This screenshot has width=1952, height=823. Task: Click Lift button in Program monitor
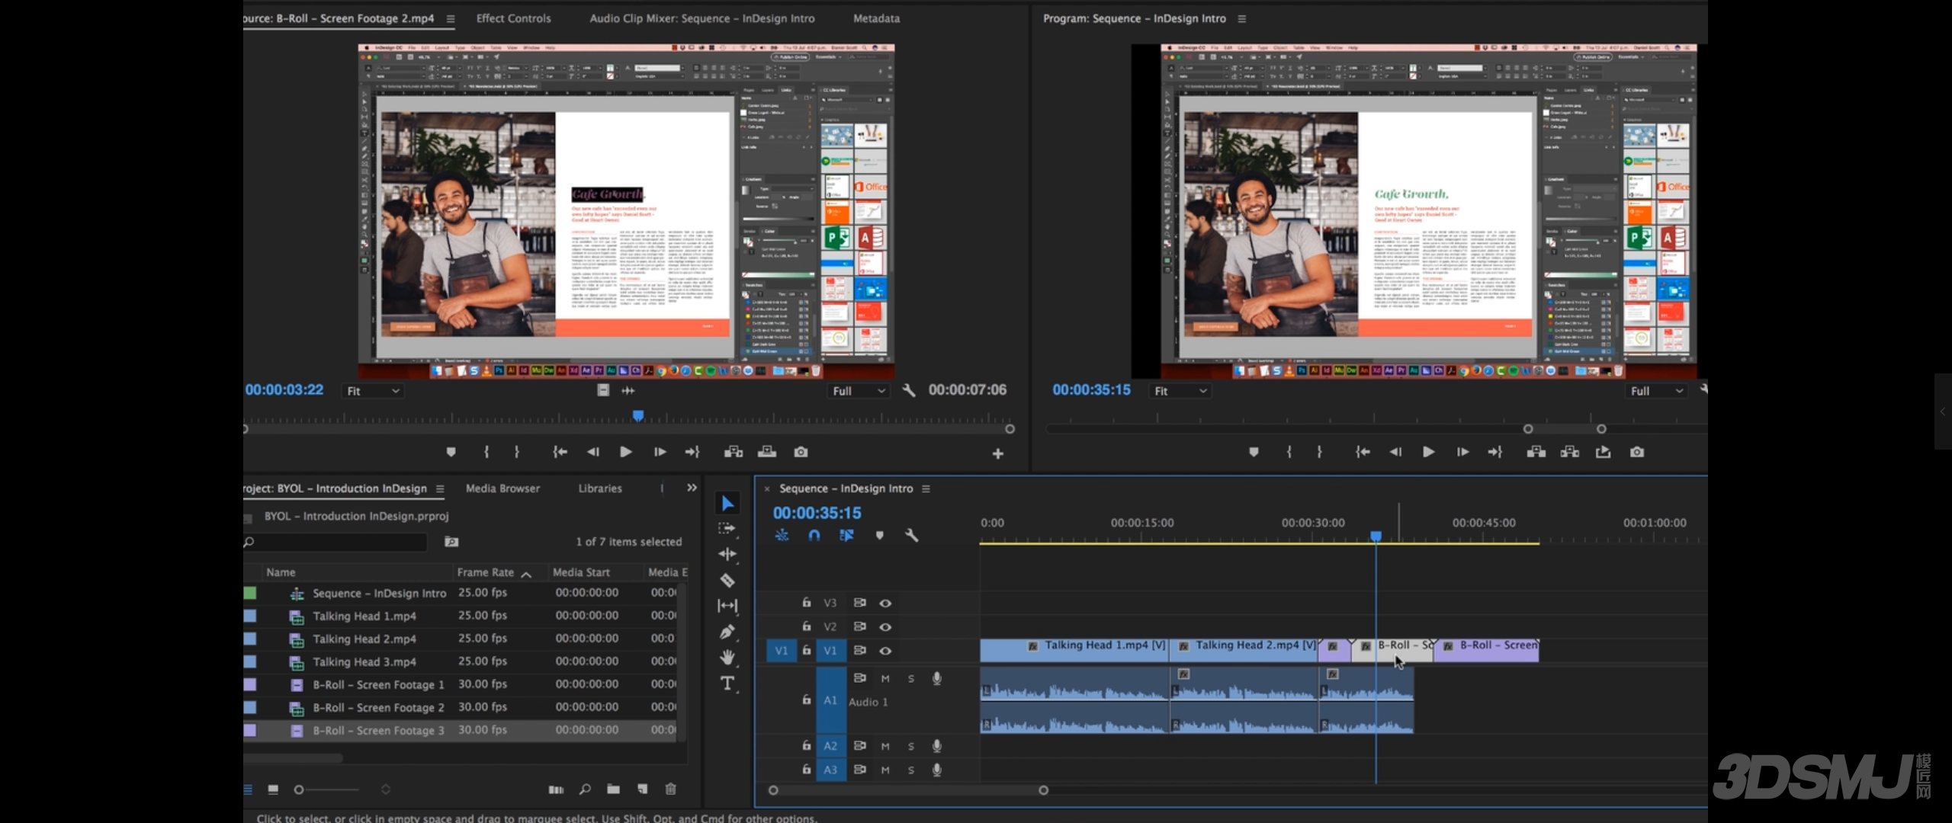[x=1536, y=452]
